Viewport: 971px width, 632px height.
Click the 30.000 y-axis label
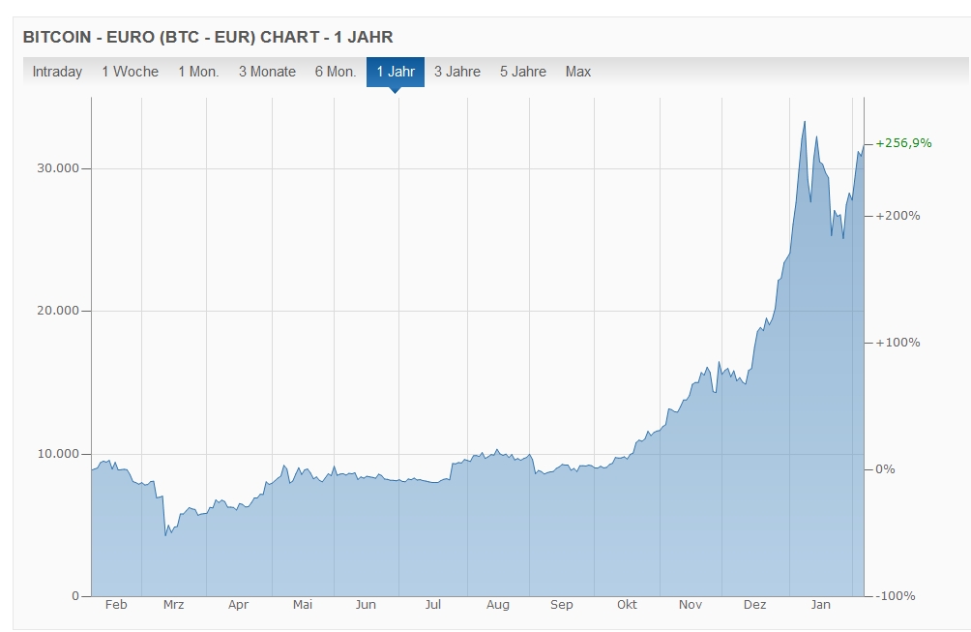[58, 167]
